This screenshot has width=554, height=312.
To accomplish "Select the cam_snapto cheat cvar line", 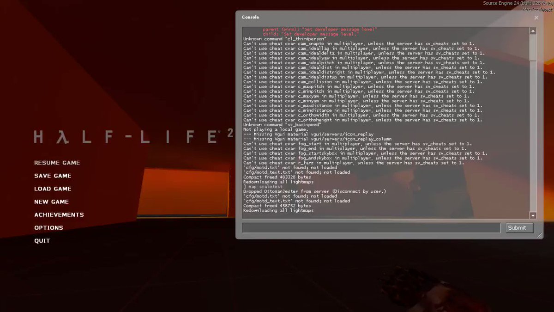I will pos(358,43).
